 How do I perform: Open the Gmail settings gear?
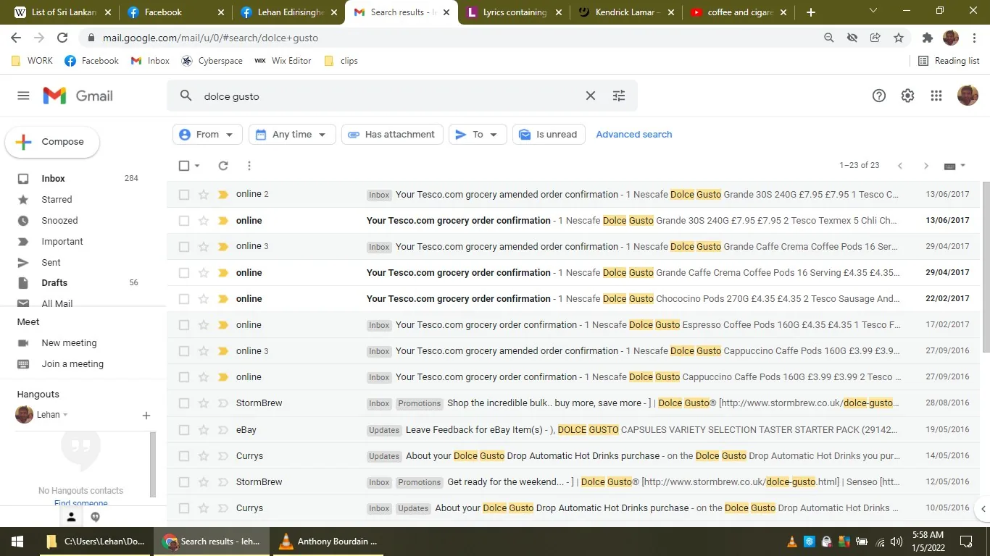pyautogui.click(x=907, y=95)
